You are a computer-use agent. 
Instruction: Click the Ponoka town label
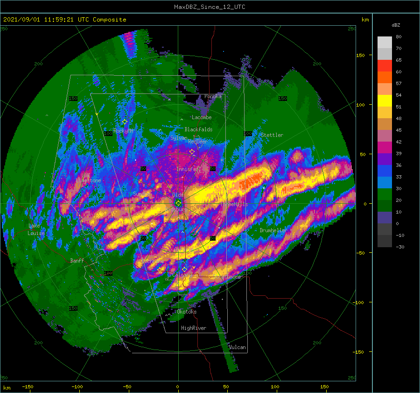pos(213,96)
